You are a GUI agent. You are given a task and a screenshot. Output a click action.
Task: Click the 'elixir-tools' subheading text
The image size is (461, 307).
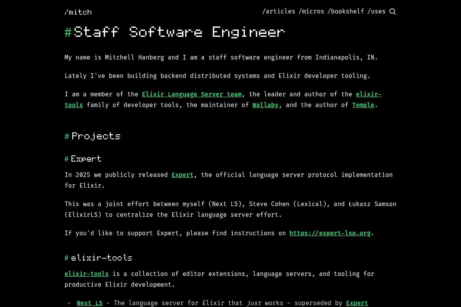[101, 258]
